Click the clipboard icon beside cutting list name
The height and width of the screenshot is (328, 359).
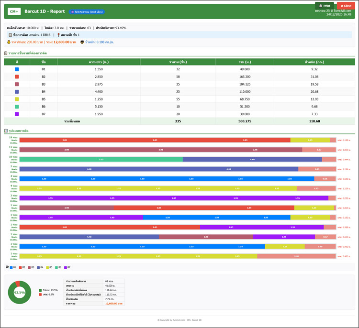[11, 35]
